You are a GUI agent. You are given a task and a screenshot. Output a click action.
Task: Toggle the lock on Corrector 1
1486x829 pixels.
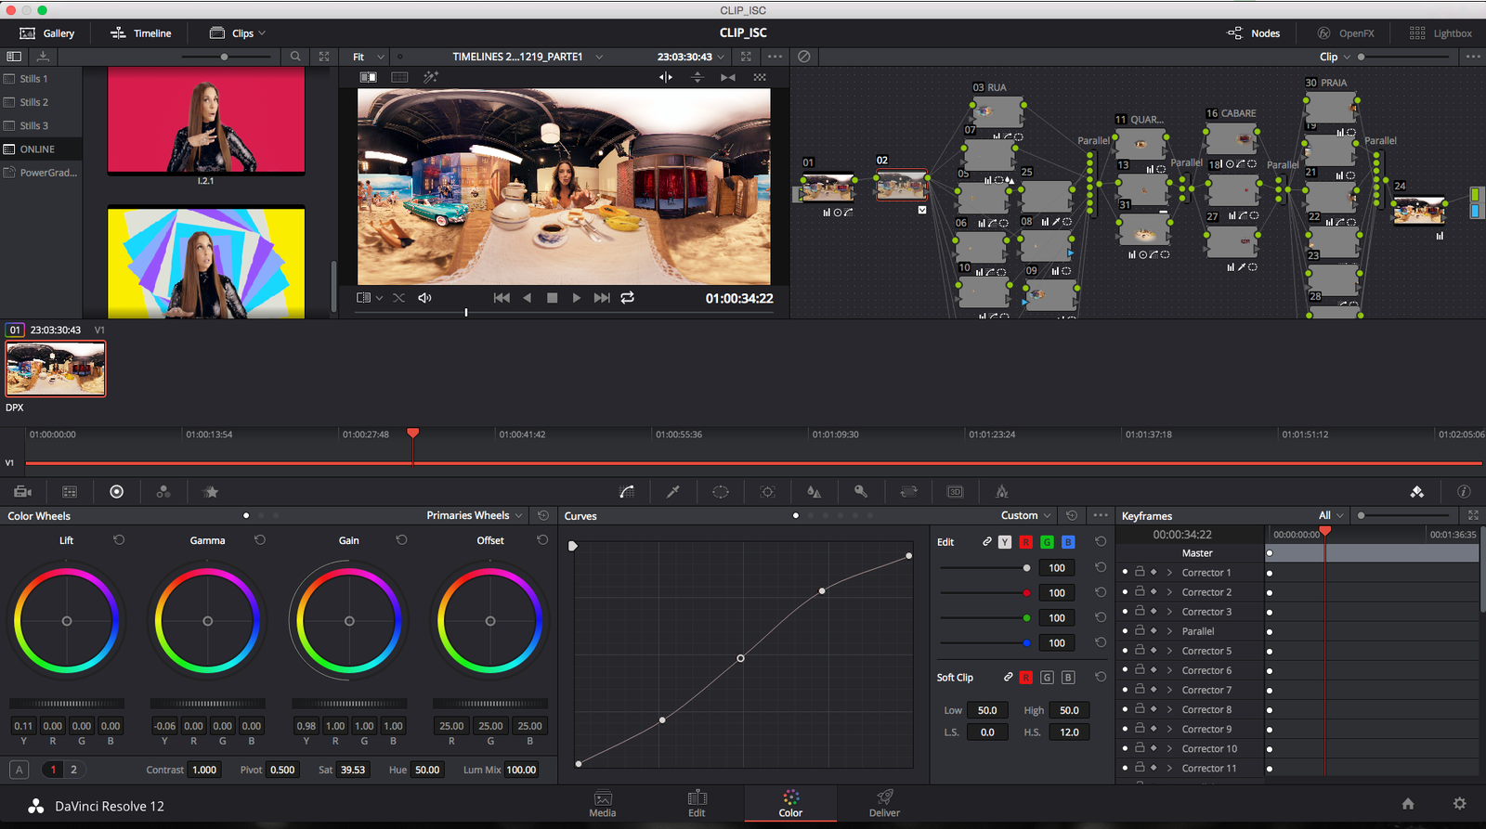click(1140, 572)
